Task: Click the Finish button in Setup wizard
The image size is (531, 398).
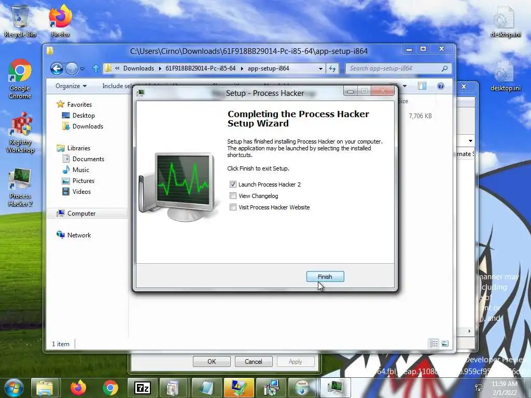Action: pyautogui.click(x=325, y=277)
